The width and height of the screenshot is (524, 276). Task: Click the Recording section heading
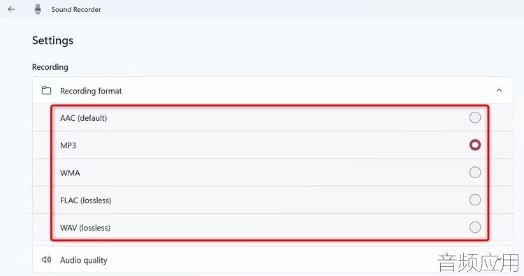50,67
